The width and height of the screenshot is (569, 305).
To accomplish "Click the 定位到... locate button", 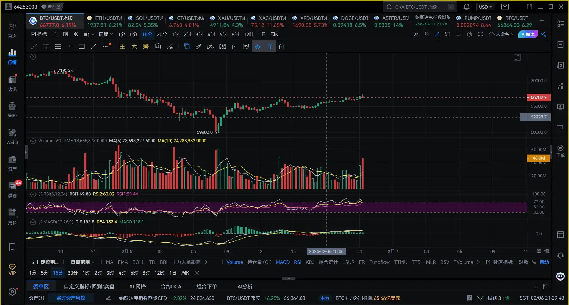I will (45, 262).
